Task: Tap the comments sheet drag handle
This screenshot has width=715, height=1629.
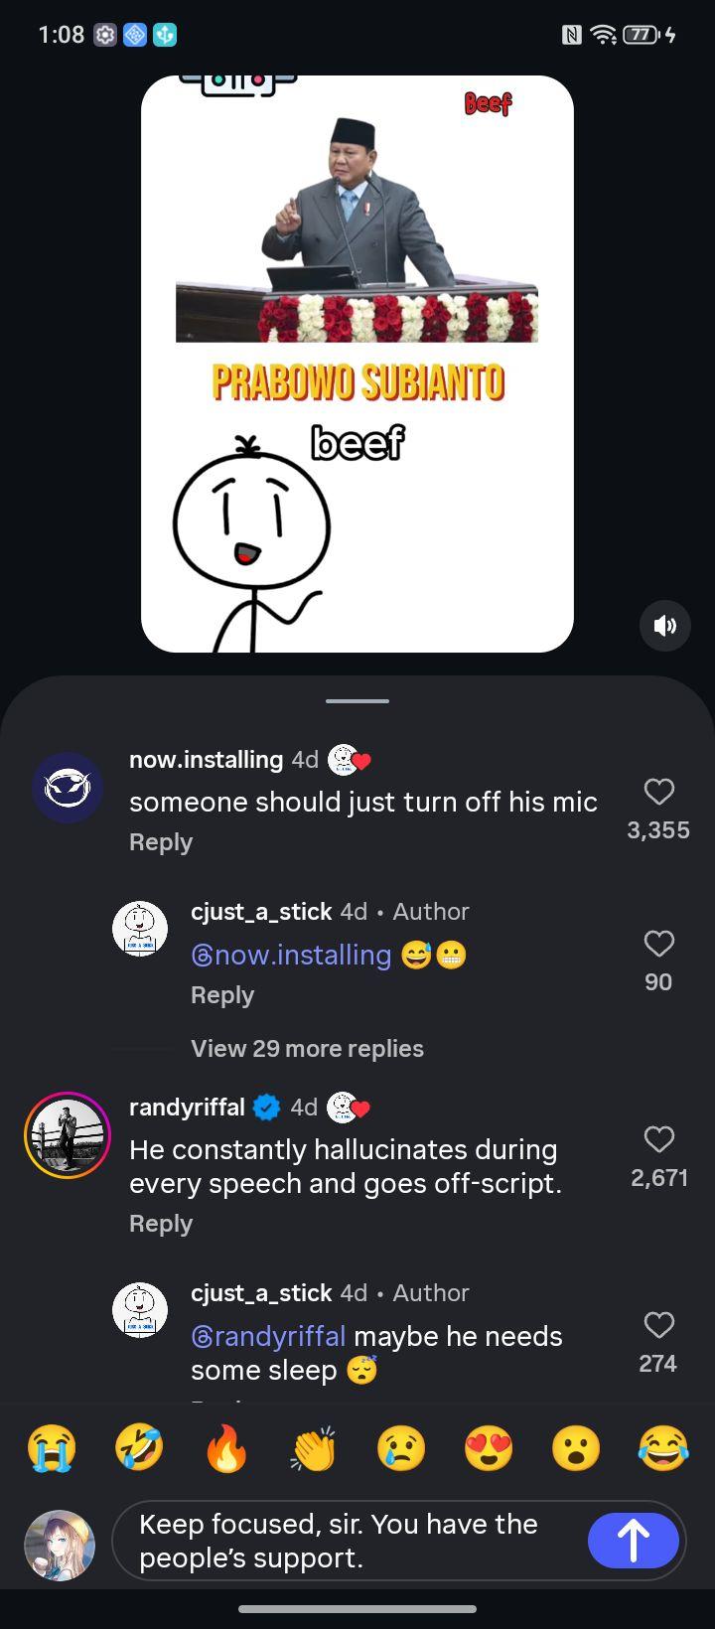Action: click(x=357, y=701)
